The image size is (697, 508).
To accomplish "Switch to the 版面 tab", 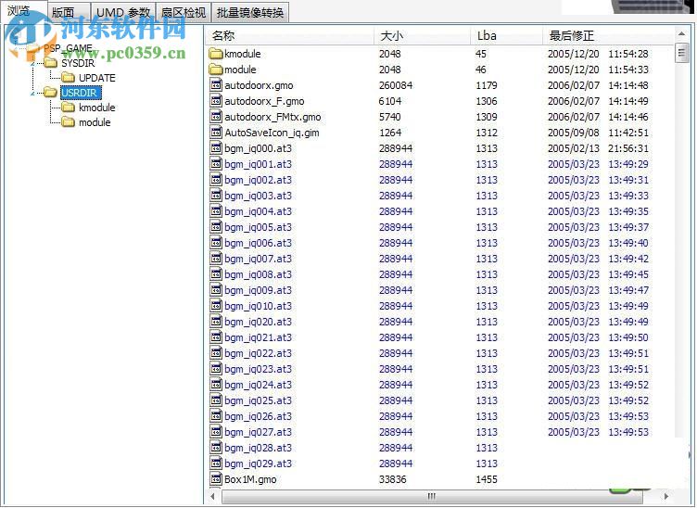I will click(68, 12).
